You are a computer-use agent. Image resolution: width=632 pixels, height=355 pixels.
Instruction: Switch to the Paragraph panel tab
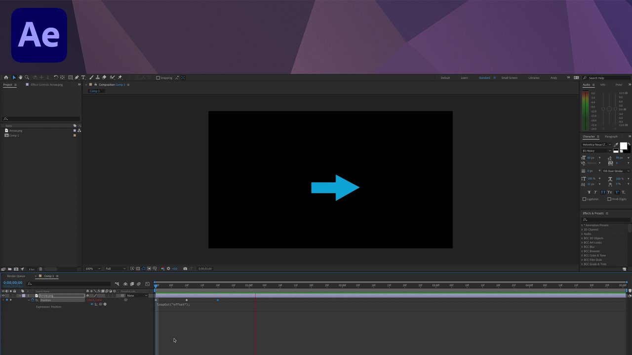point(611,137)
